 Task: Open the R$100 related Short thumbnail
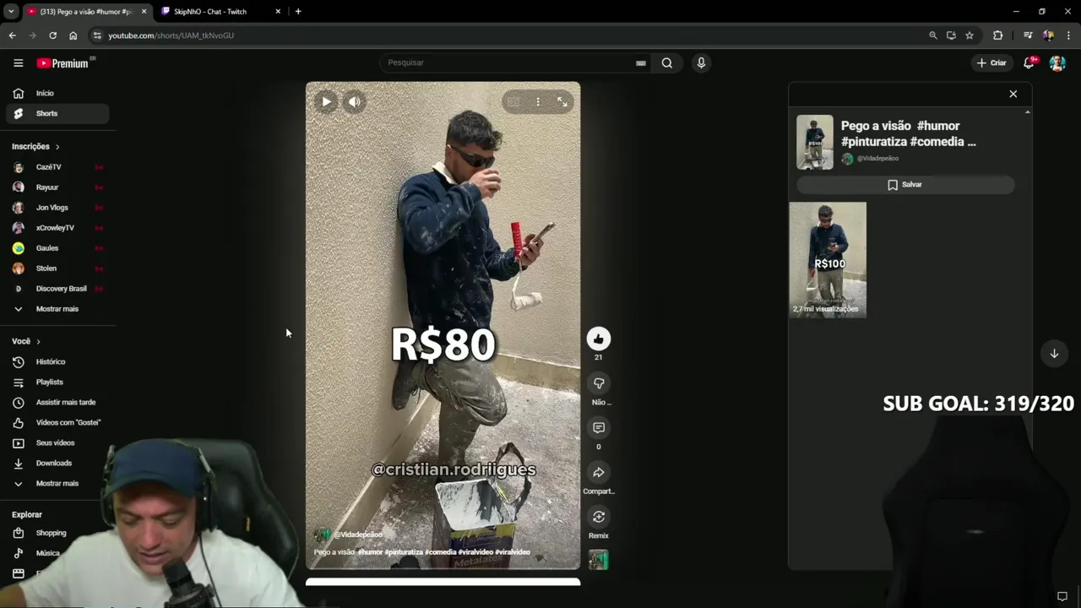(828, 260)
